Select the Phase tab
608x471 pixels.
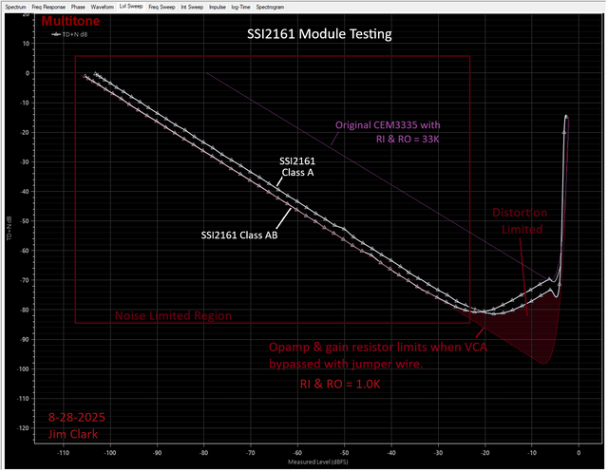pyautogui.click(x=78, y=7)
